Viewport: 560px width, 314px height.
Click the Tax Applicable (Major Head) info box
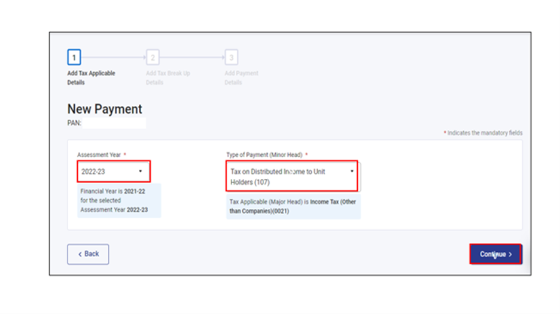293,206
